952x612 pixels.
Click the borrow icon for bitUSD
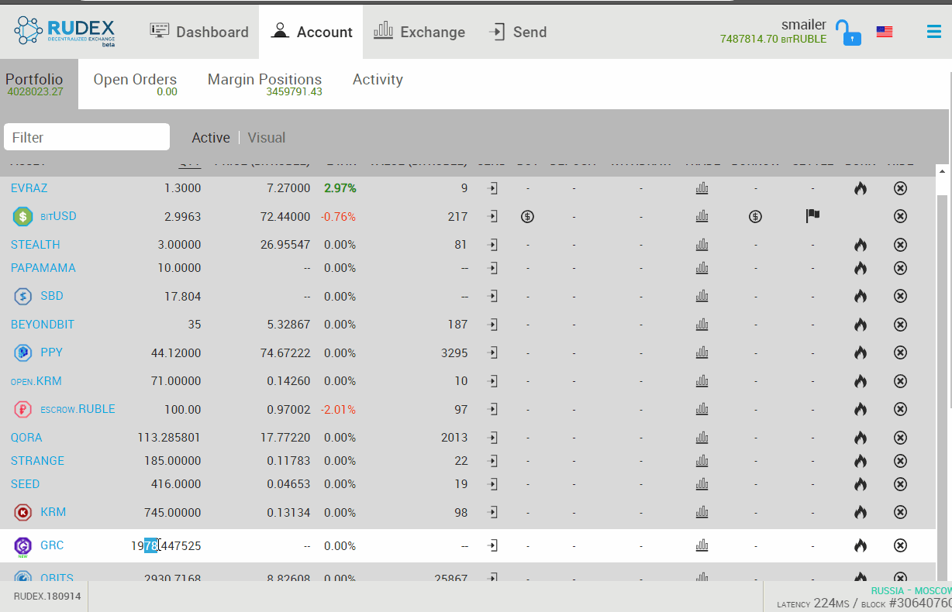pos(755,217)
